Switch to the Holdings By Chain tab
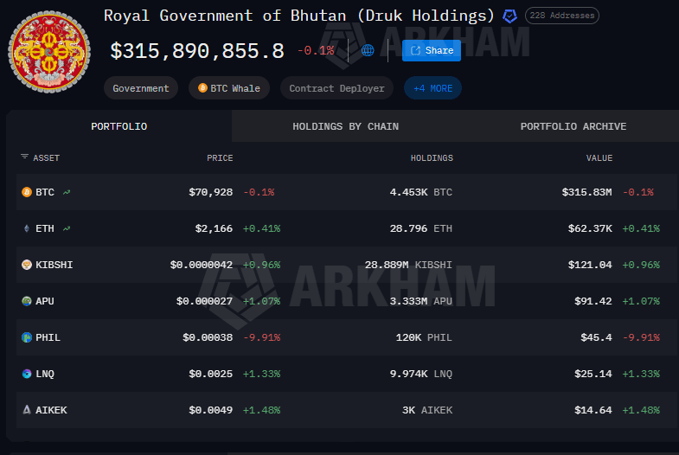This screenshot has height=455, width=679. pos(345,126)
